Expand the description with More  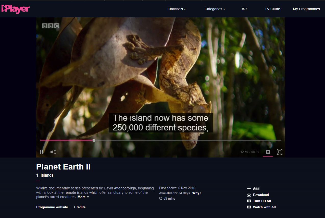click(83, 197)
